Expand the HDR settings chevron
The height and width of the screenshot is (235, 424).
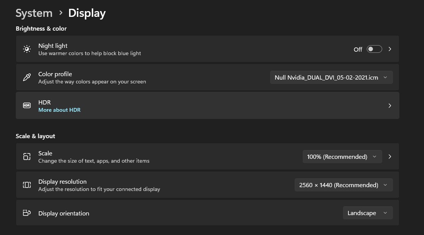(x=390, y=106)
